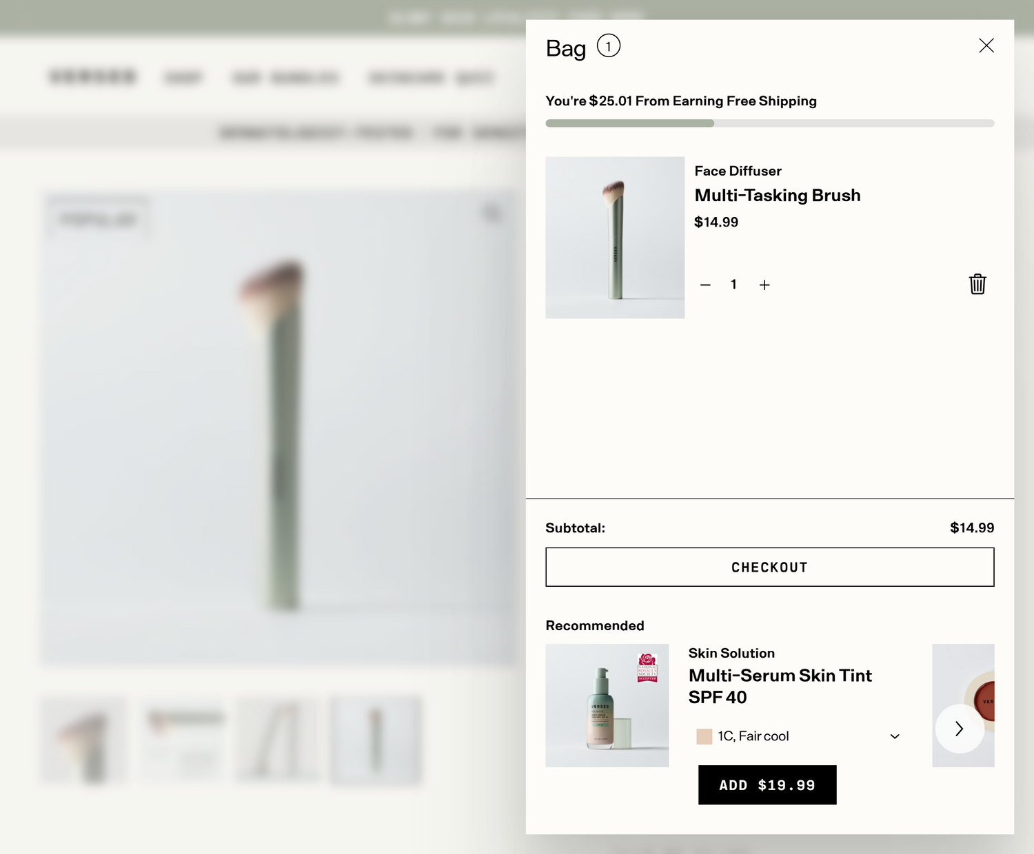Show next recommended product arrow

coord(960,729)
